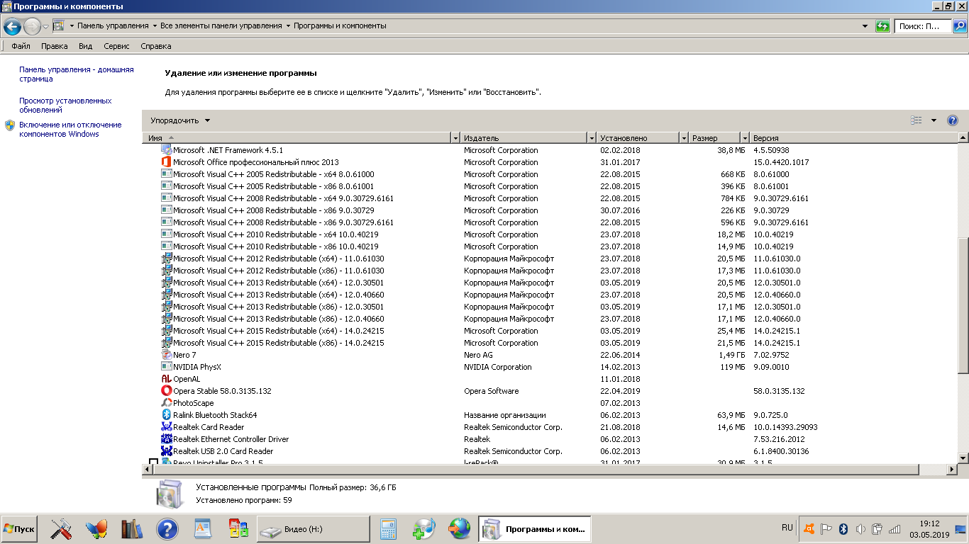Image resolution: width=969 pixels, height=544 pixels.
Task: Open the Установлено column filter dropdown arrow
Action: pos(684,138)
